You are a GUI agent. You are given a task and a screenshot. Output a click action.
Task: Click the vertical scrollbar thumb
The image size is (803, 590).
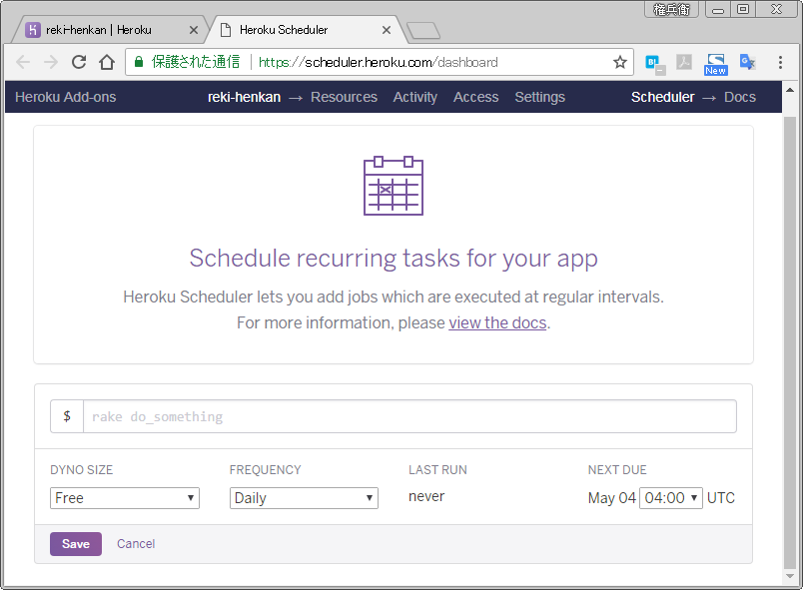pos(790,341)
